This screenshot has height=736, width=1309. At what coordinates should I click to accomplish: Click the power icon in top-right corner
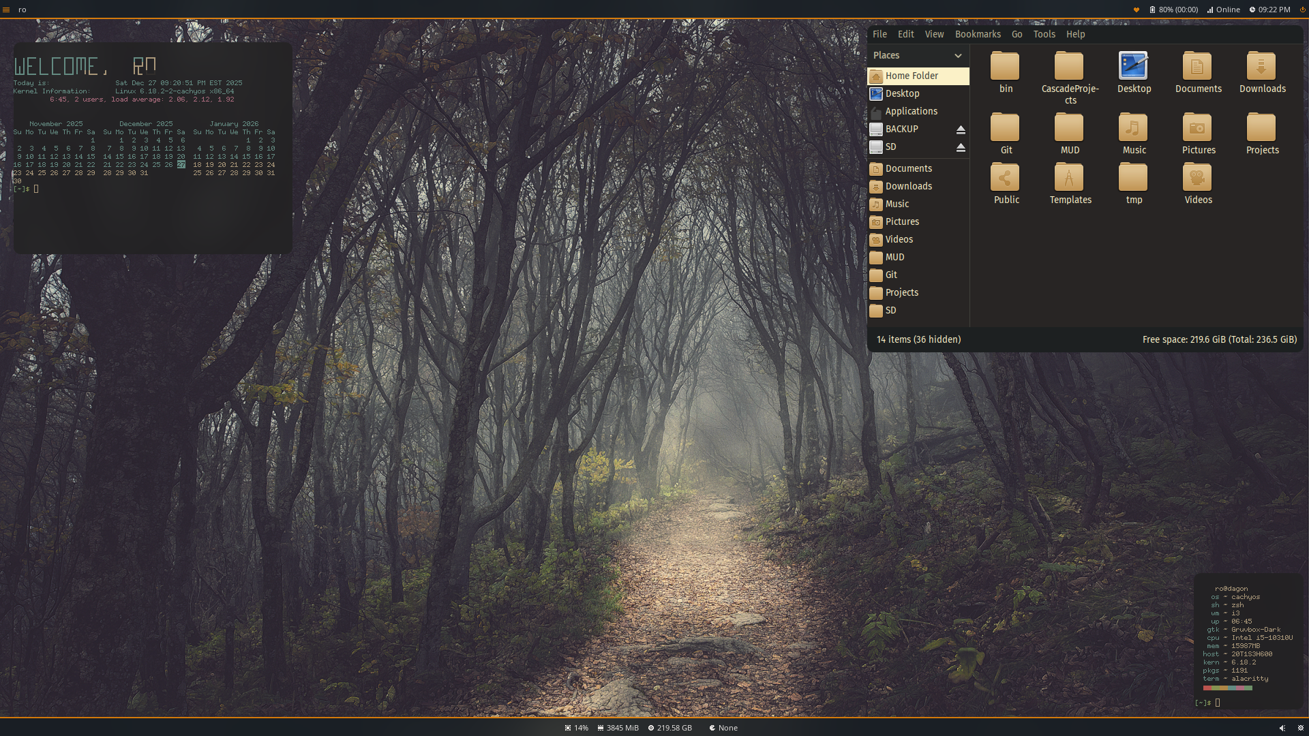tap(1303, 10)
